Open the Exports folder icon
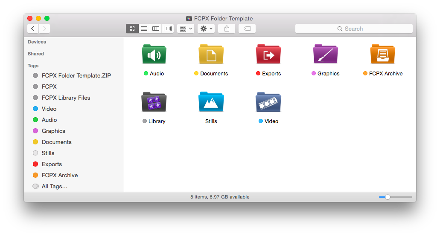 [x=268, y=54]
